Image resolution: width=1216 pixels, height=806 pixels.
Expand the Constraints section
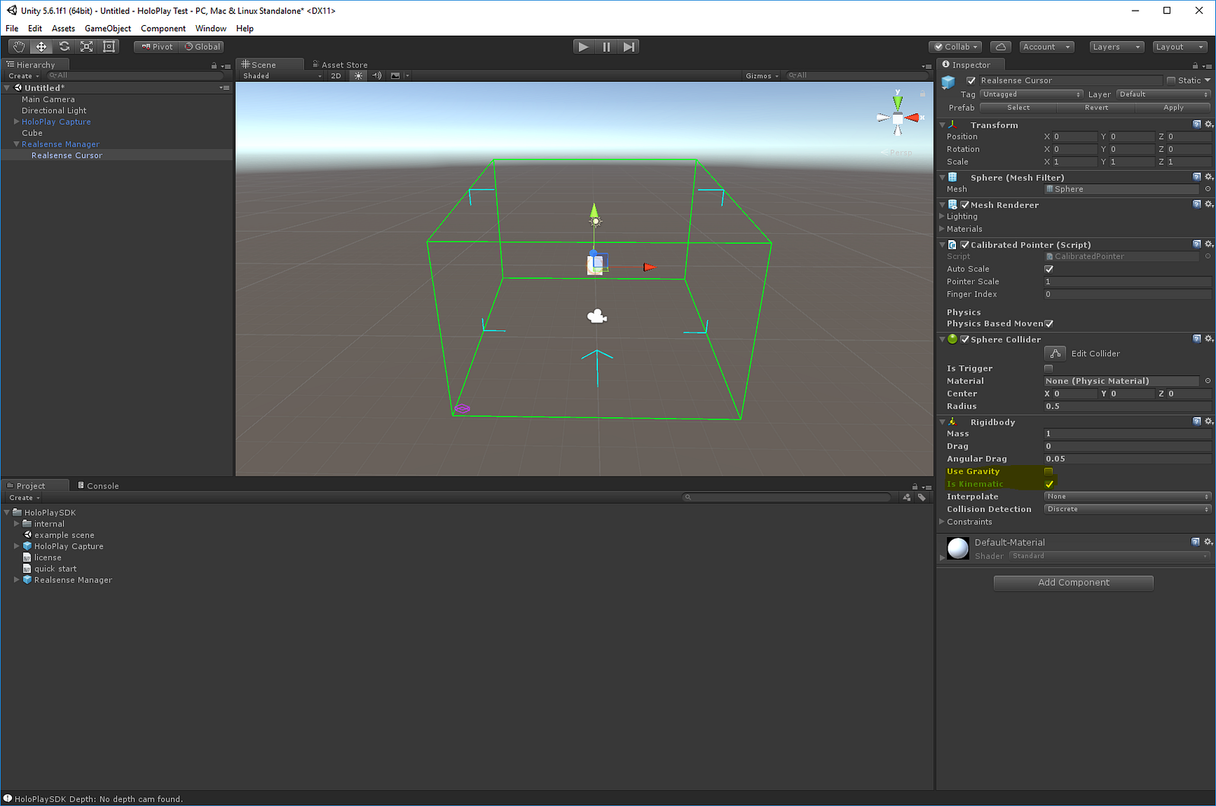(943, 522)
